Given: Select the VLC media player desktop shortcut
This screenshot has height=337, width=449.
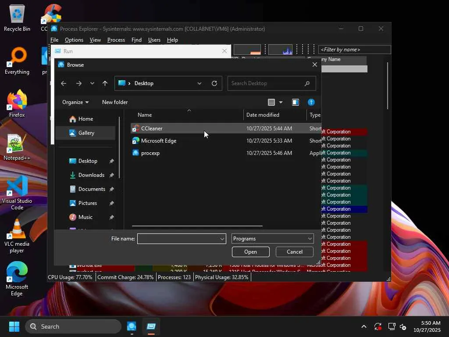Looking at the screenshot, I should point(17,236).
